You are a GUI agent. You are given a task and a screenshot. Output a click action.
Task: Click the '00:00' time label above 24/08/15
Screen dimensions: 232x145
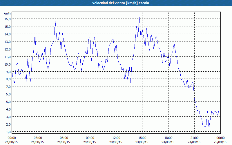click(x=12, y=138)
